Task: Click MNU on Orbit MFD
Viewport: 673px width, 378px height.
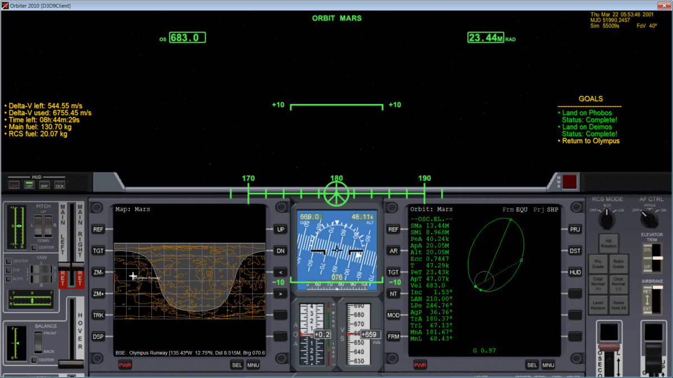Action: (x=548, y=365)
